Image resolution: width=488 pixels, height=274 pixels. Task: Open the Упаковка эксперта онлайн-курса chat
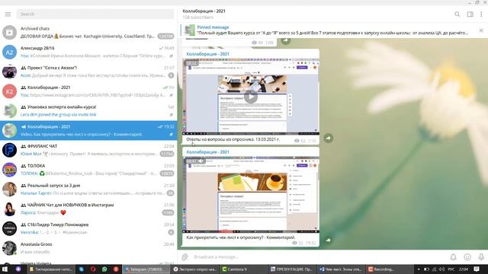[x=88, y=110]
